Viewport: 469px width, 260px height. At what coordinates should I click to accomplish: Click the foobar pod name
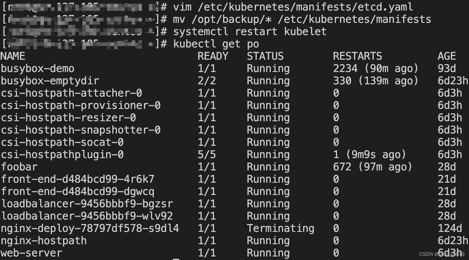coord(19,167)
